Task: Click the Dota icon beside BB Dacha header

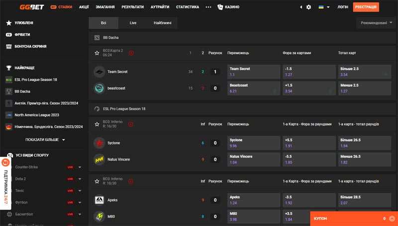Action: (97, 38)
